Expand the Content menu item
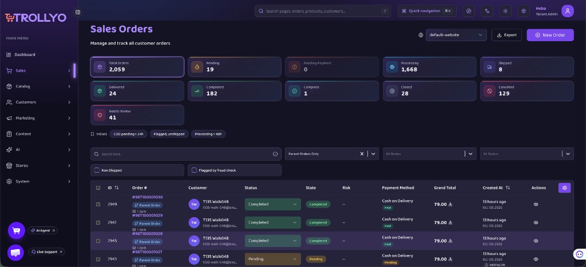This screenshot has width=586, height=267. coord(38,134)
